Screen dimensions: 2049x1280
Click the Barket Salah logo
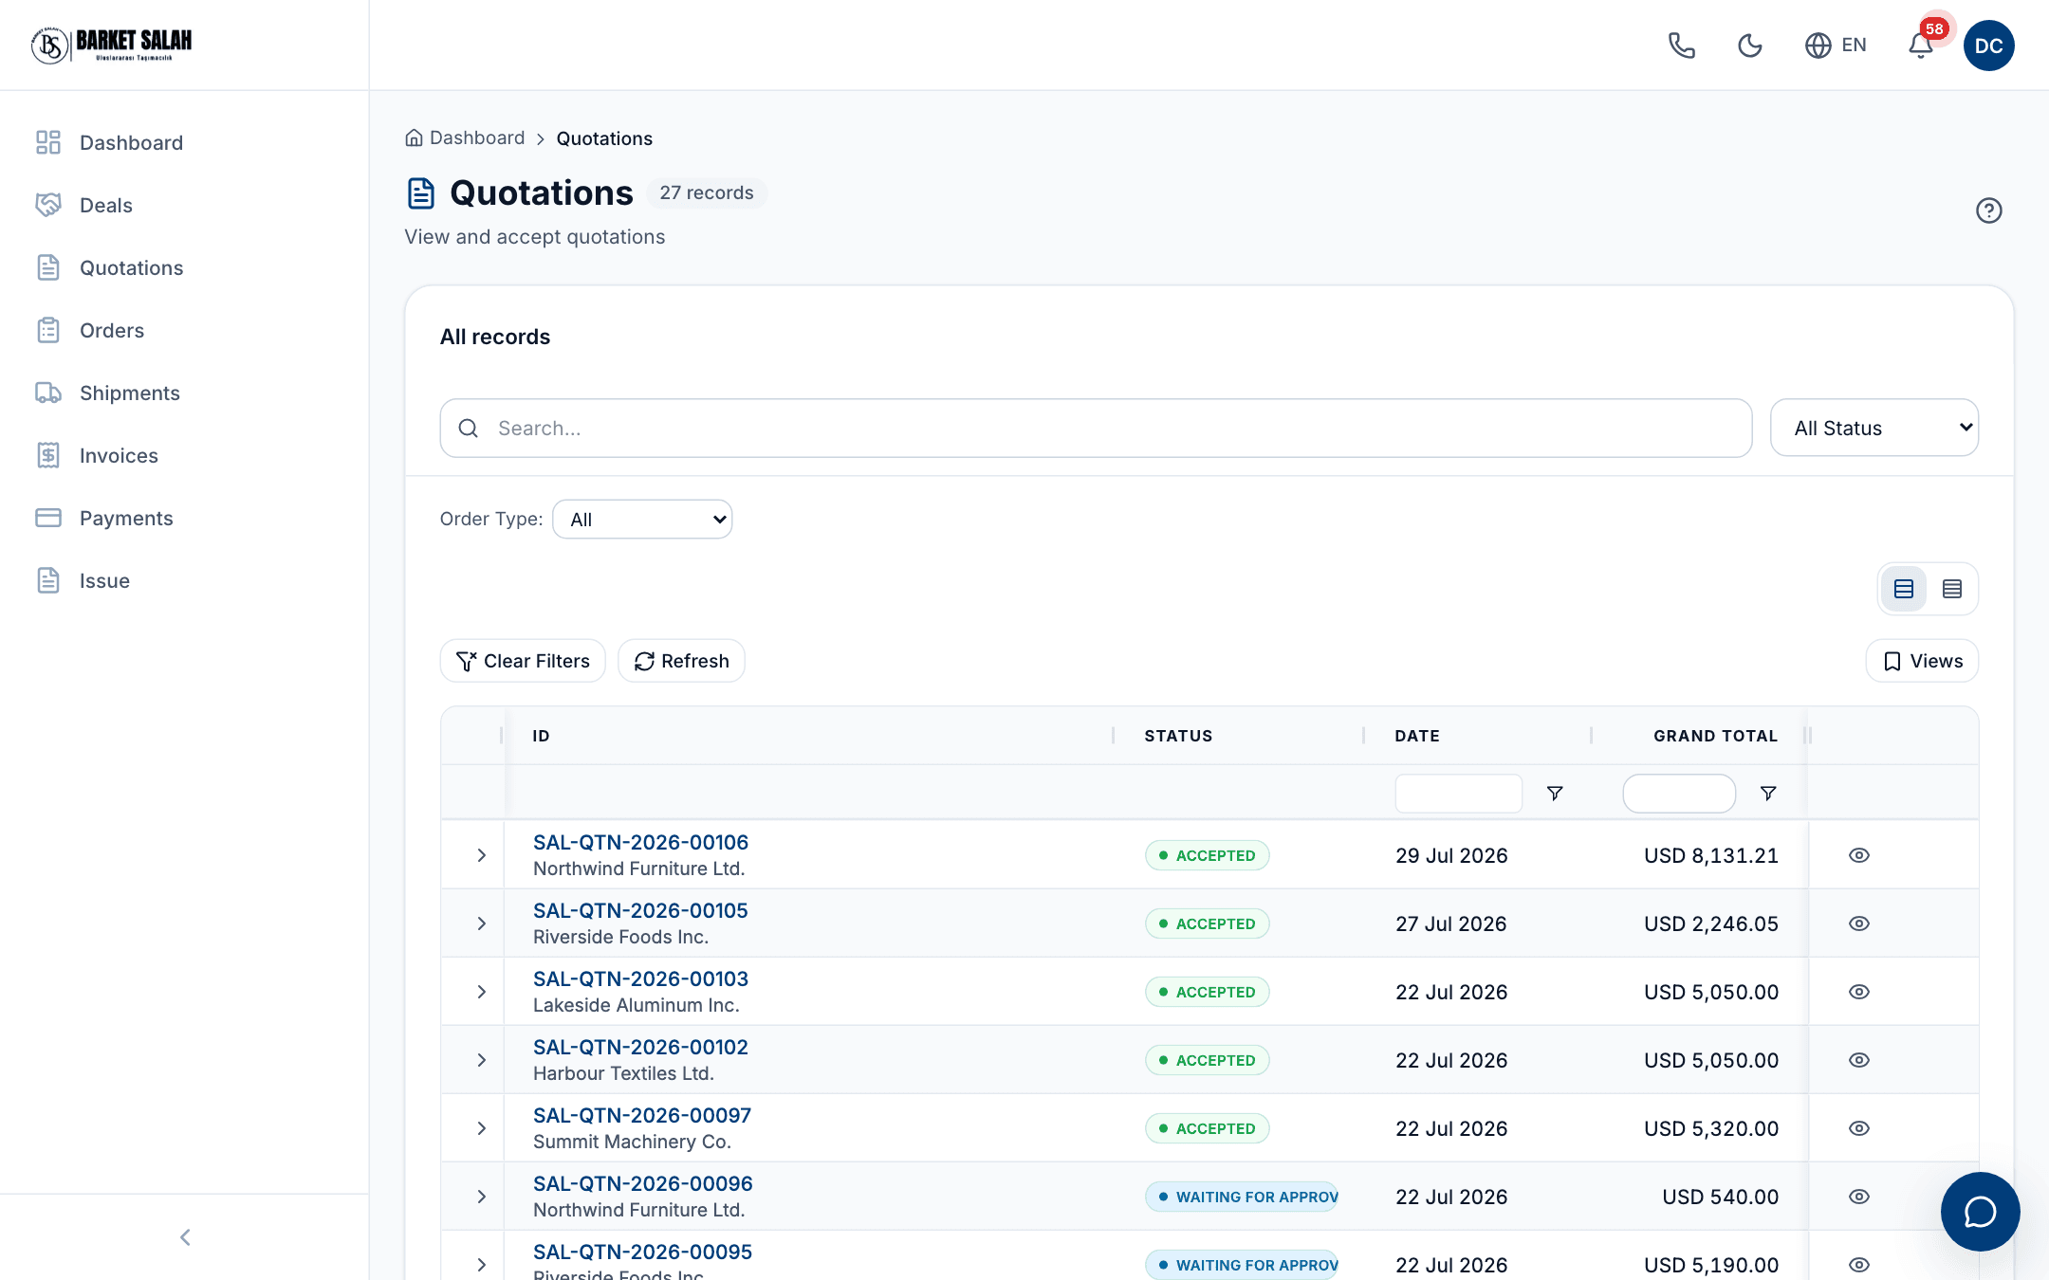(x=111, y=45)
